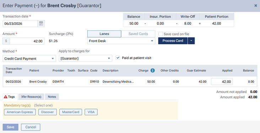Uncheck Paid at patient visit
Viewport: 260px width, 133px height.
[118, 58]
